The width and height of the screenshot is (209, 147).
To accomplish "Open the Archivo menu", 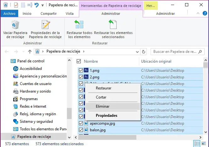I will point(9,14).
